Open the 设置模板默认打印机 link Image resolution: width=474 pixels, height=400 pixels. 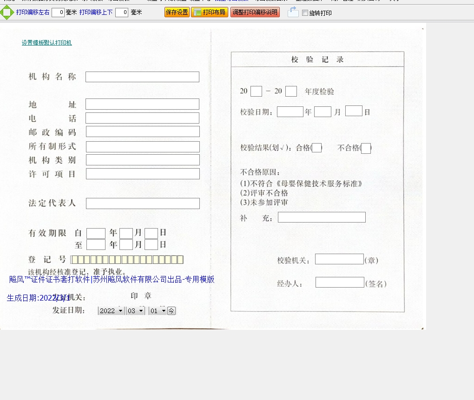(x=46, y=43)
